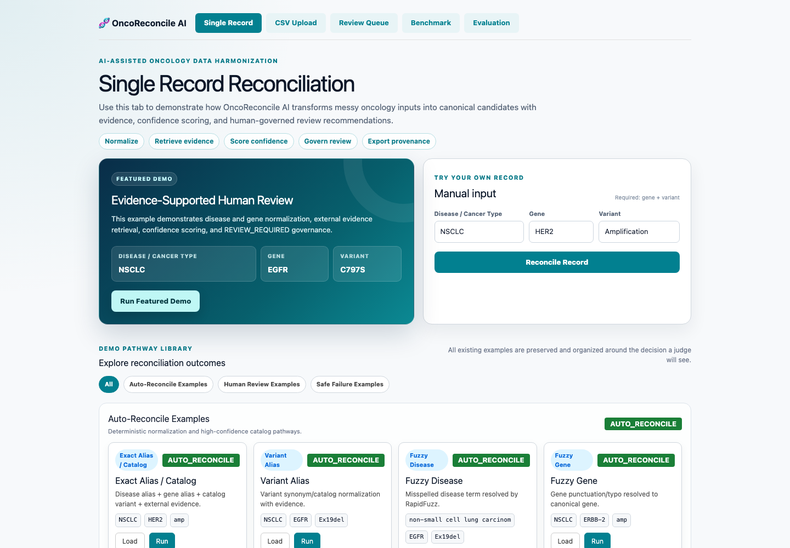Go to the Benchmark tab
Image resolution: width=790 pixels, height=548 pixels.
coord(431,23)
